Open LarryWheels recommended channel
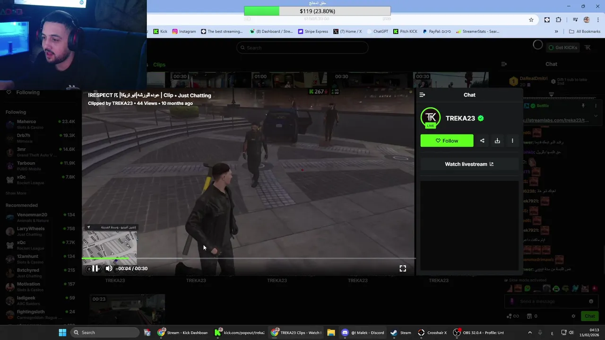This screenshot has width=605, height=340. point(40,231)
